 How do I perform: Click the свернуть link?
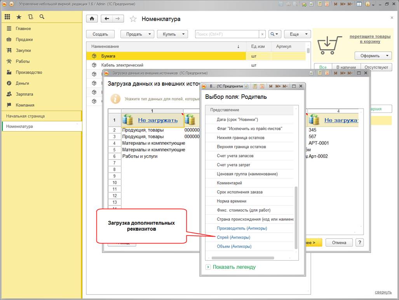[x=383, y=292]
